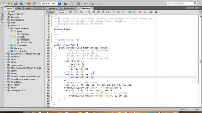Expand the Libraries node
This screenshot has height=113, width=202.
9,48
